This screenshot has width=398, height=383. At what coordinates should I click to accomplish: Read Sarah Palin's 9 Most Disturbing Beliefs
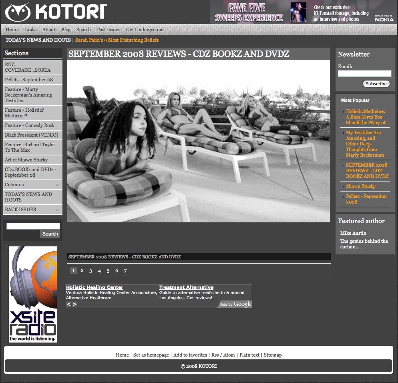[x=117, y=40]
